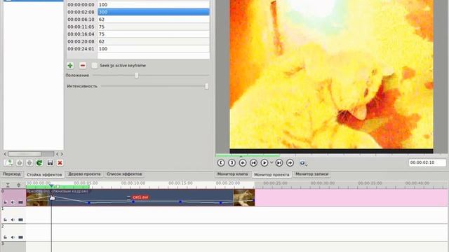This screenshot has height=252, width=449.
Task: Hide video on track 1
Action: pos(20,220)
